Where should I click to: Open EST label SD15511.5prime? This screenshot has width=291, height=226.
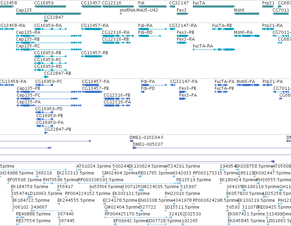pyautogui.click(x=182, y=207)
